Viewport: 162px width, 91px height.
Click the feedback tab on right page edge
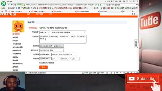pos(136,43)
